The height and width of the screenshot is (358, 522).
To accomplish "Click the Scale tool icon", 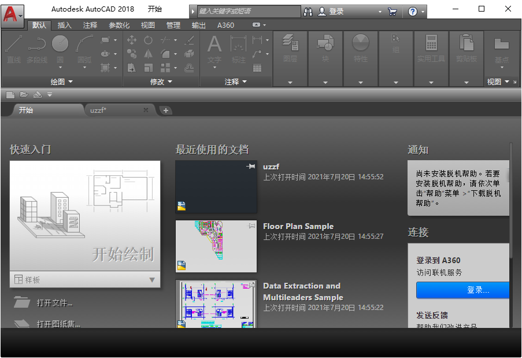I will 148,68.
